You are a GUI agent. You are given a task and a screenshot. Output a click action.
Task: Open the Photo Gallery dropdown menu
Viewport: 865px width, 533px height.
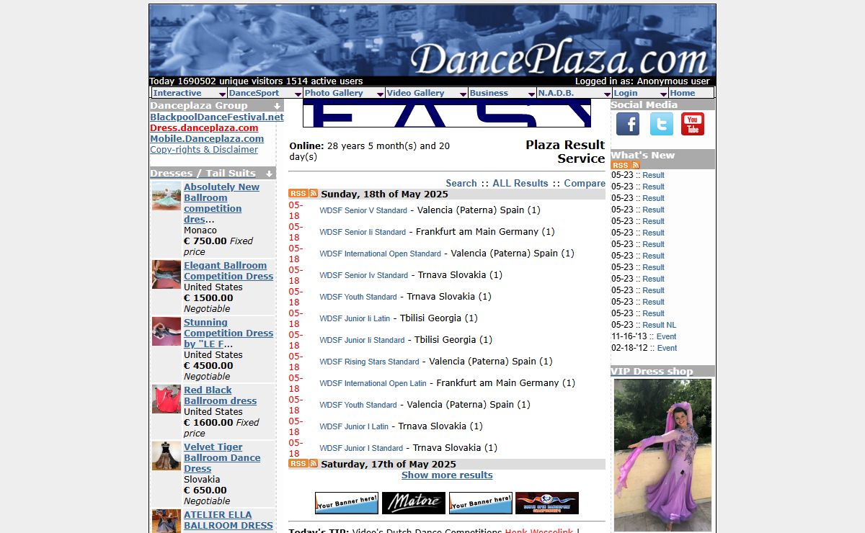point(344,93)
